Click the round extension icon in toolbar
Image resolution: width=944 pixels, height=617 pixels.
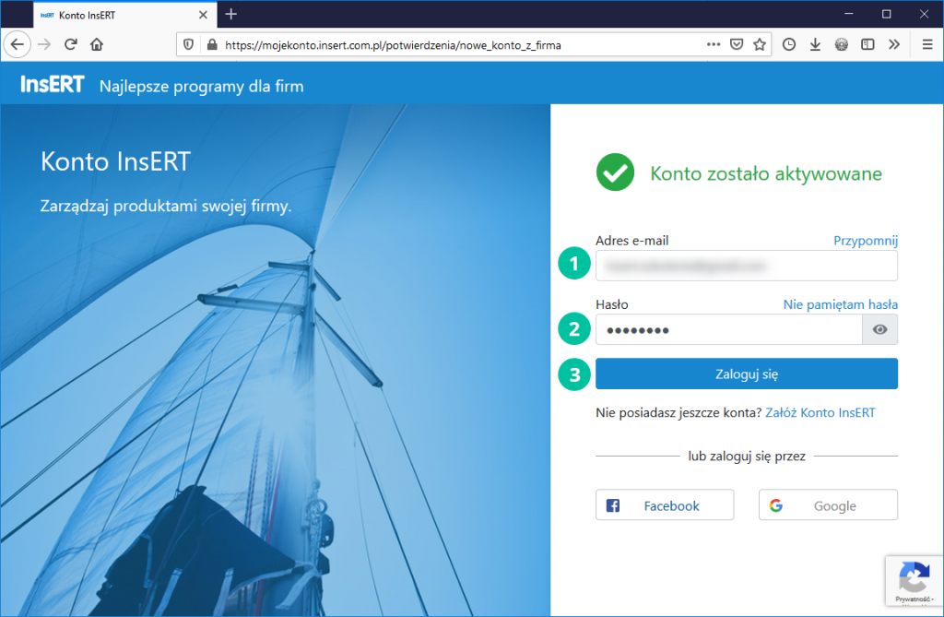(842, 44)
